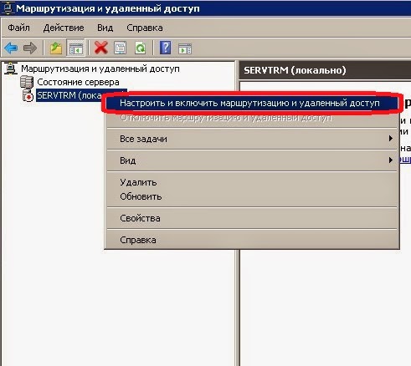Choose Справка in the context menu
Image resolution: width=411 pixels, height=366 pixels.
(x=252, y=240)
